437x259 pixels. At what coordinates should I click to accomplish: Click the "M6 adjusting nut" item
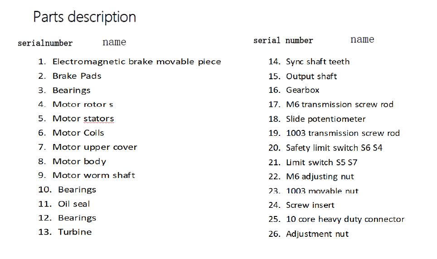pyautogui.click(x=320, y=177)
